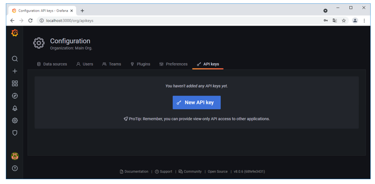Image resolution: width=375 pixels, height=184 pixels.
Task: Switch to the Users tab
Action: coord(85,64)
